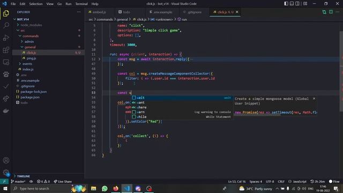The height and width of the screenshot is (193, 343).
Task: Click the Flow status bar item
Action: pyautogui.click(x=334, y=181)
